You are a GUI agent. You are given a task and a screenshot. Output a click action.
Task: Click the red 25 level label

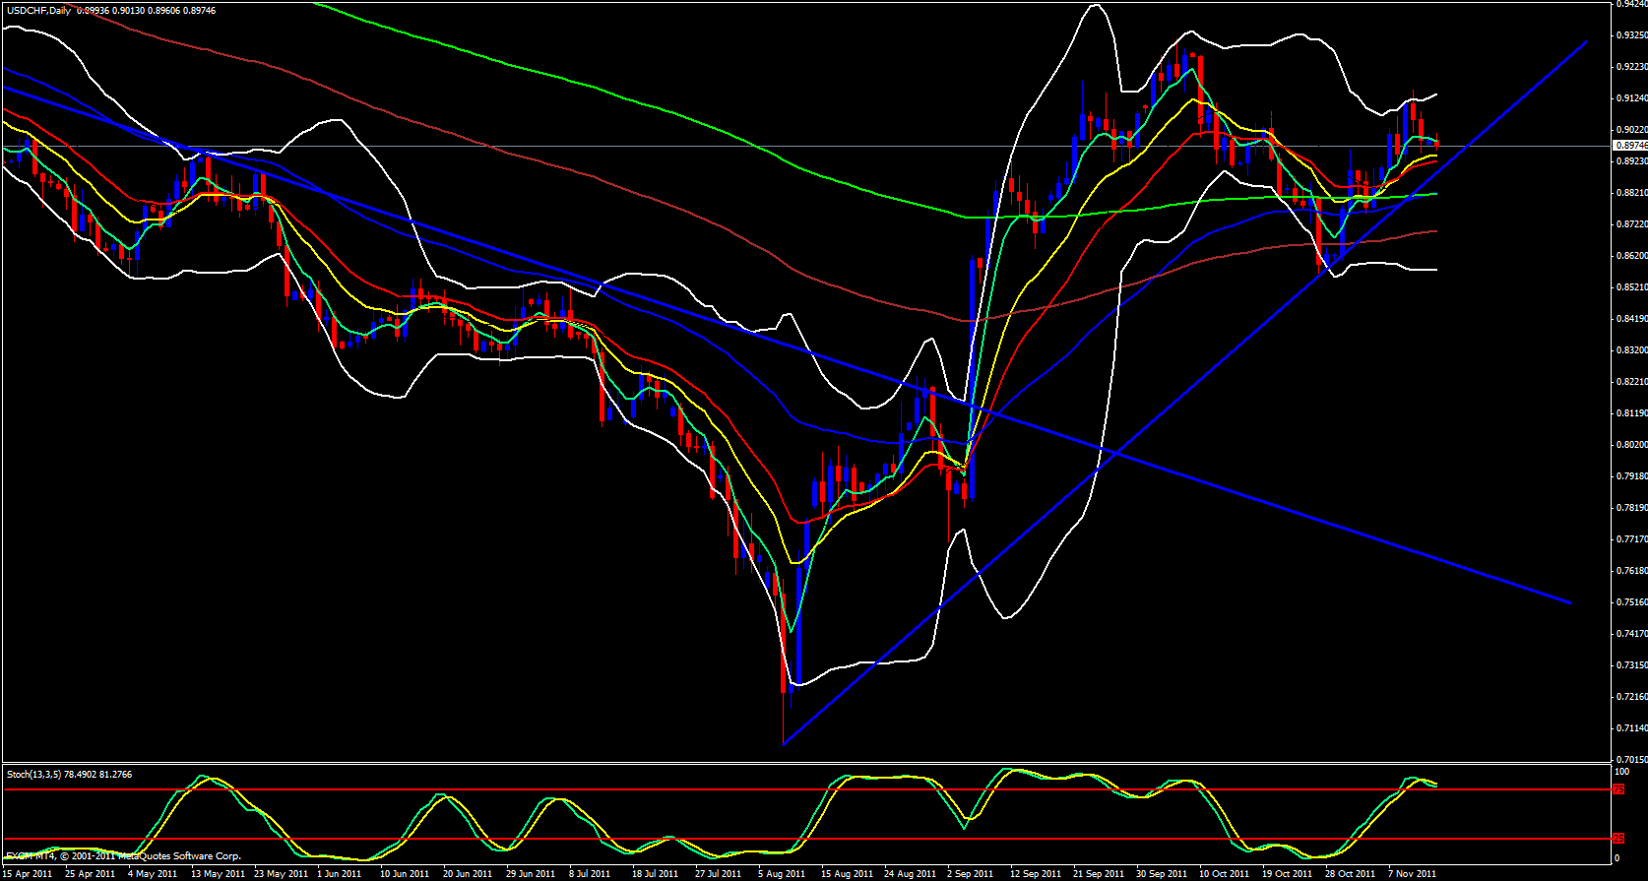click(x=1618, y=838)
